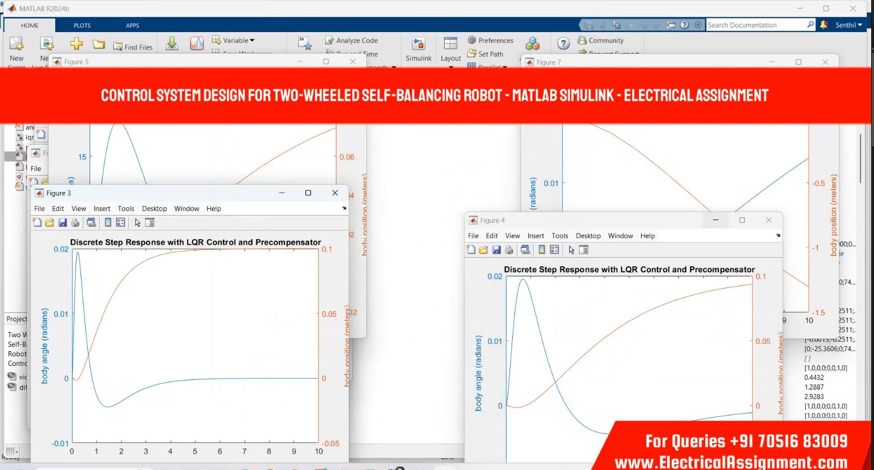Click Find Files button
This screenshot has height=470, width=874.
(x=133, y=47)
